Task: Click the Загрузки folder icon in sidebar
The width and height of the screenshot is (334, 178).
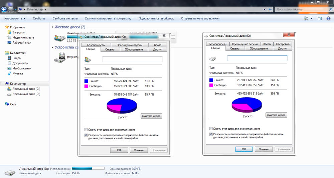Action: click(9, 32)
